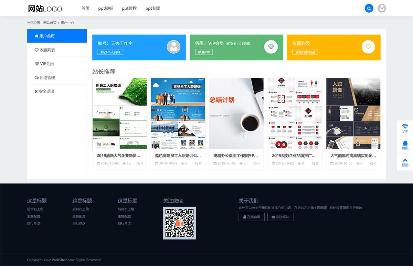The width and height of the screenshot is (413, 266).
Task: Open the user avatar icon in header
Action: [382, 8]
